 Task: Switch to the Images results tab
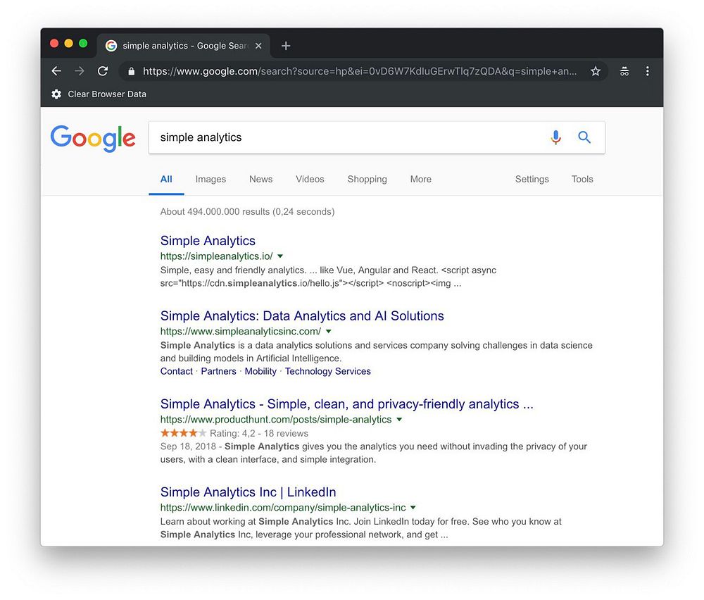pyautogui.click(x=210, y=179)
